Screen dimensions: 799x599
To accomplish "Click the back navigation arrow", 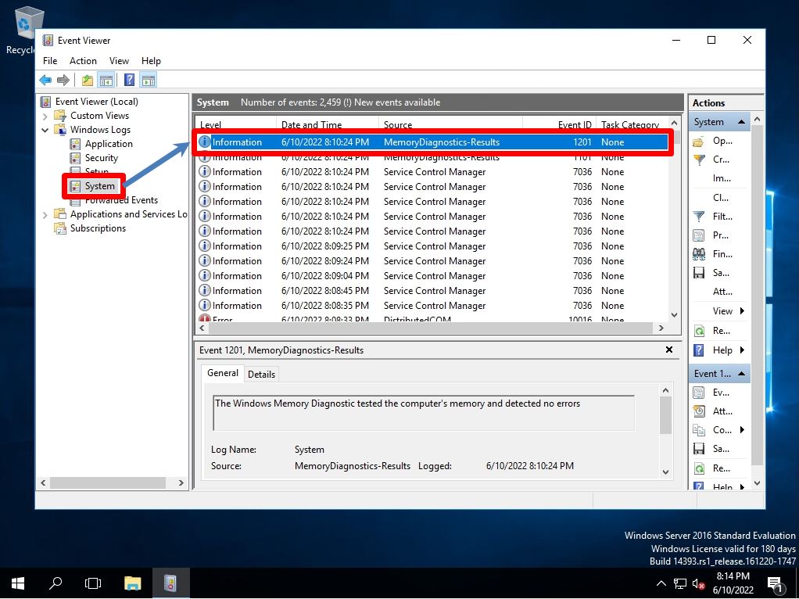I will pyautogui.click(x=45, y=79).
